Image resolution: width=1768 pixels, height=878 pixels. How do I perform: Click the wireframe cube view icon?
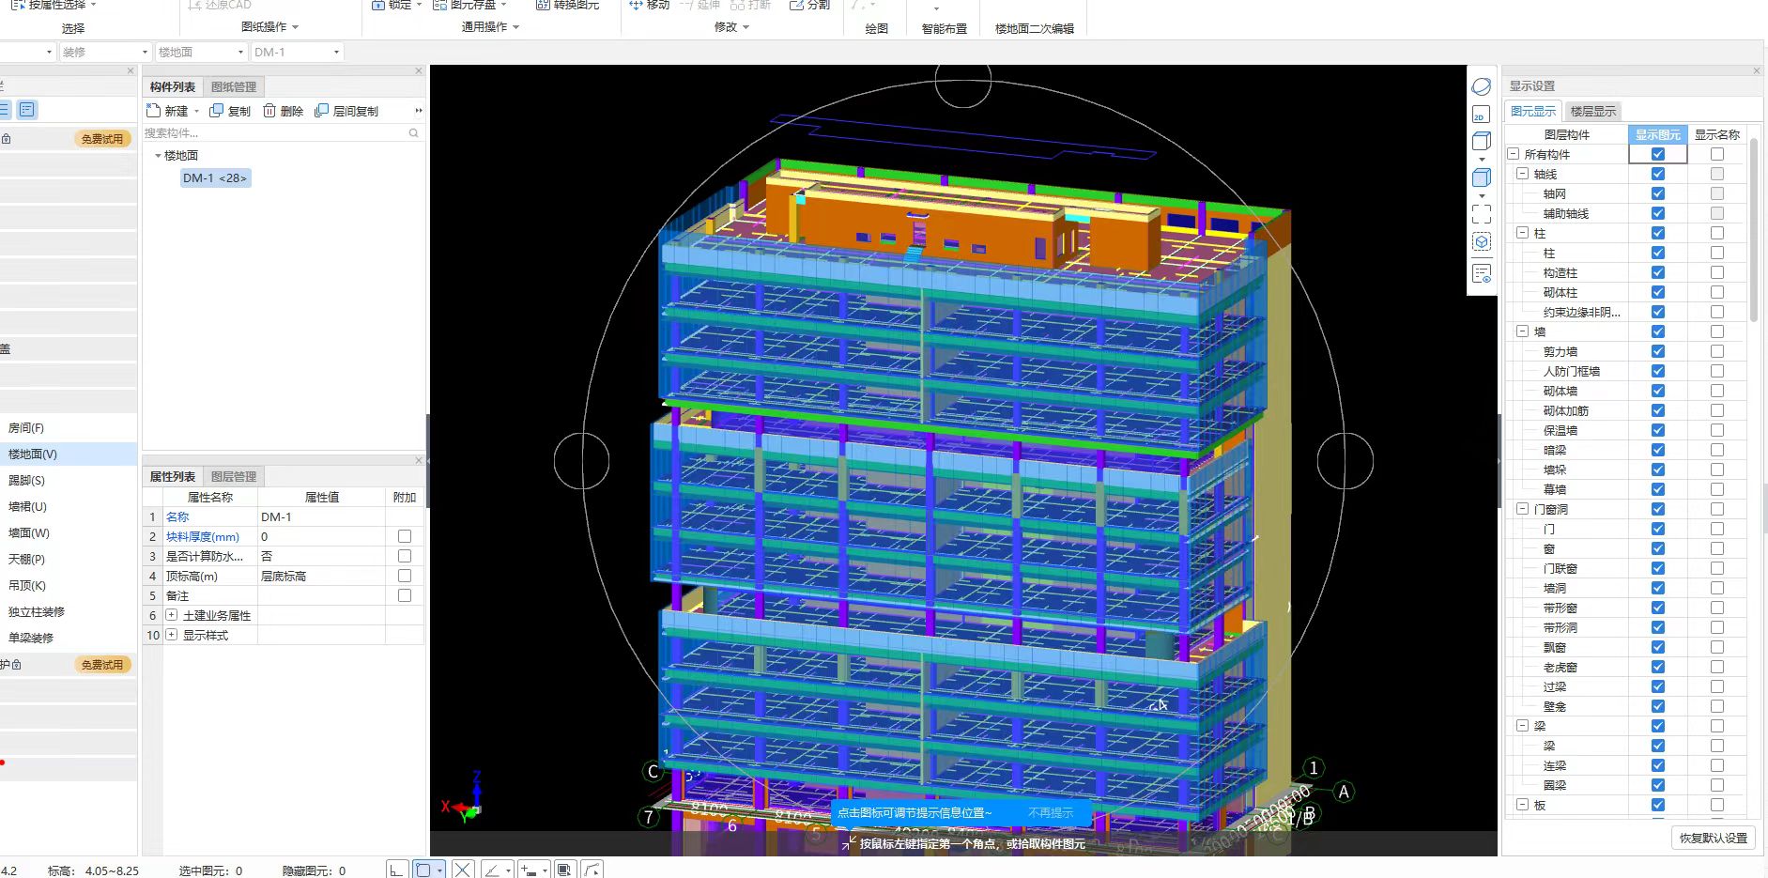point(1482,142)
